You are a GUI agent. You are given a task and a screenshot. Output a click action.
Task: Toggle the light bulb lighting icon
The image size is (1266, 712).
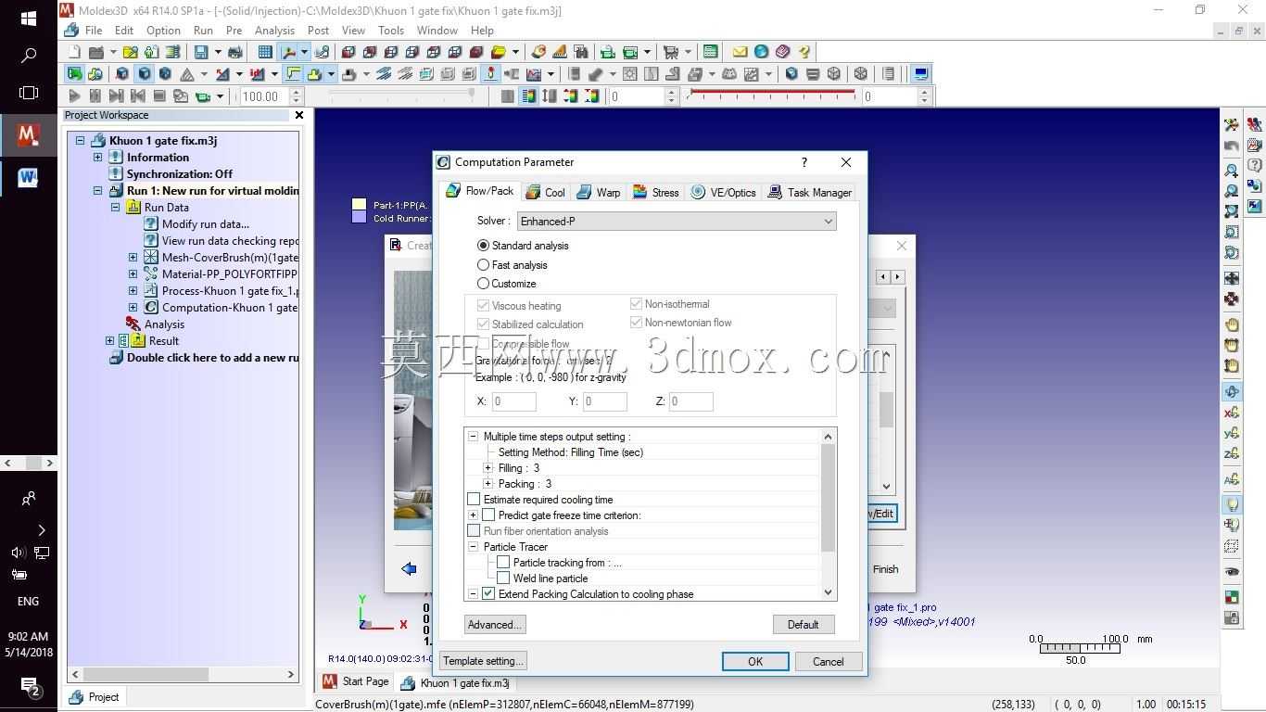click(1232, 504)
